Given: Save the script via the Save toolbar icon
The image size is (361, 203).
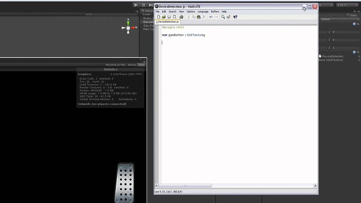Looking at the screenshot, I should 169,17.
